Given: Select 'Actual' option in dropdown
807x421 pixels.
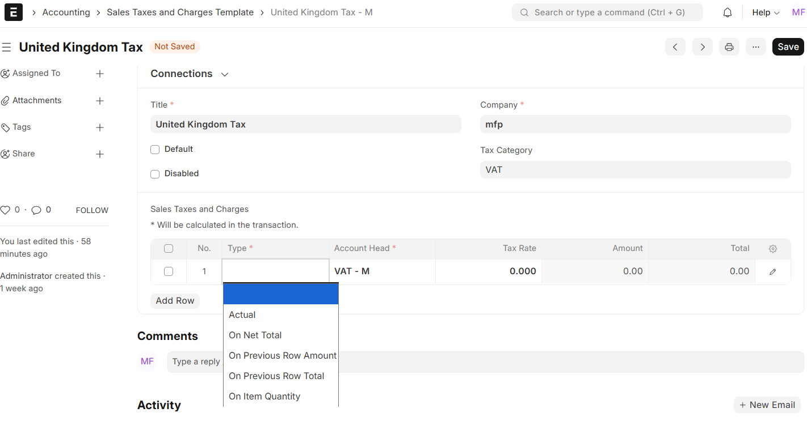Looking at the screenshot, I should [242, 315].
